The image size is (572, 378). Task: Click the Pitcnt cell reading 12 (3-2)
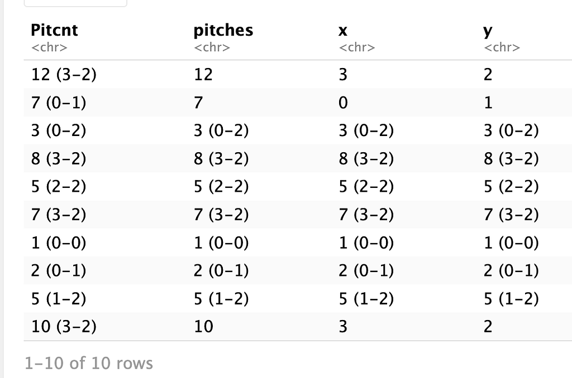pos(64,74)
